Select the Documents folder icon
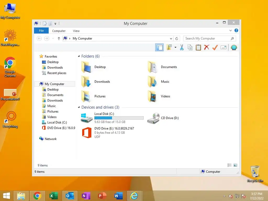Screen dimensions: 268x201 152,67
